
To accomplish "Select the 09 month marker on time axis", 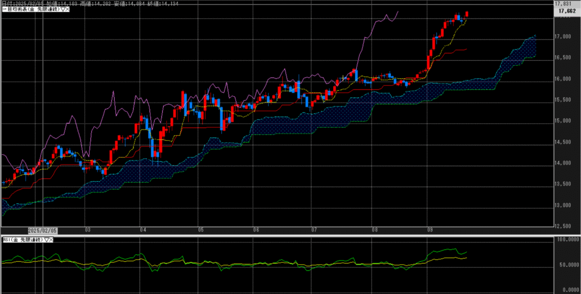I will coord(430,230).
